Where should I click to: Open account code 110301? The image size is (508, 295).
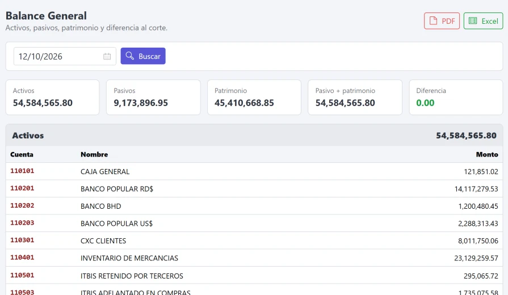coord(22,241)
